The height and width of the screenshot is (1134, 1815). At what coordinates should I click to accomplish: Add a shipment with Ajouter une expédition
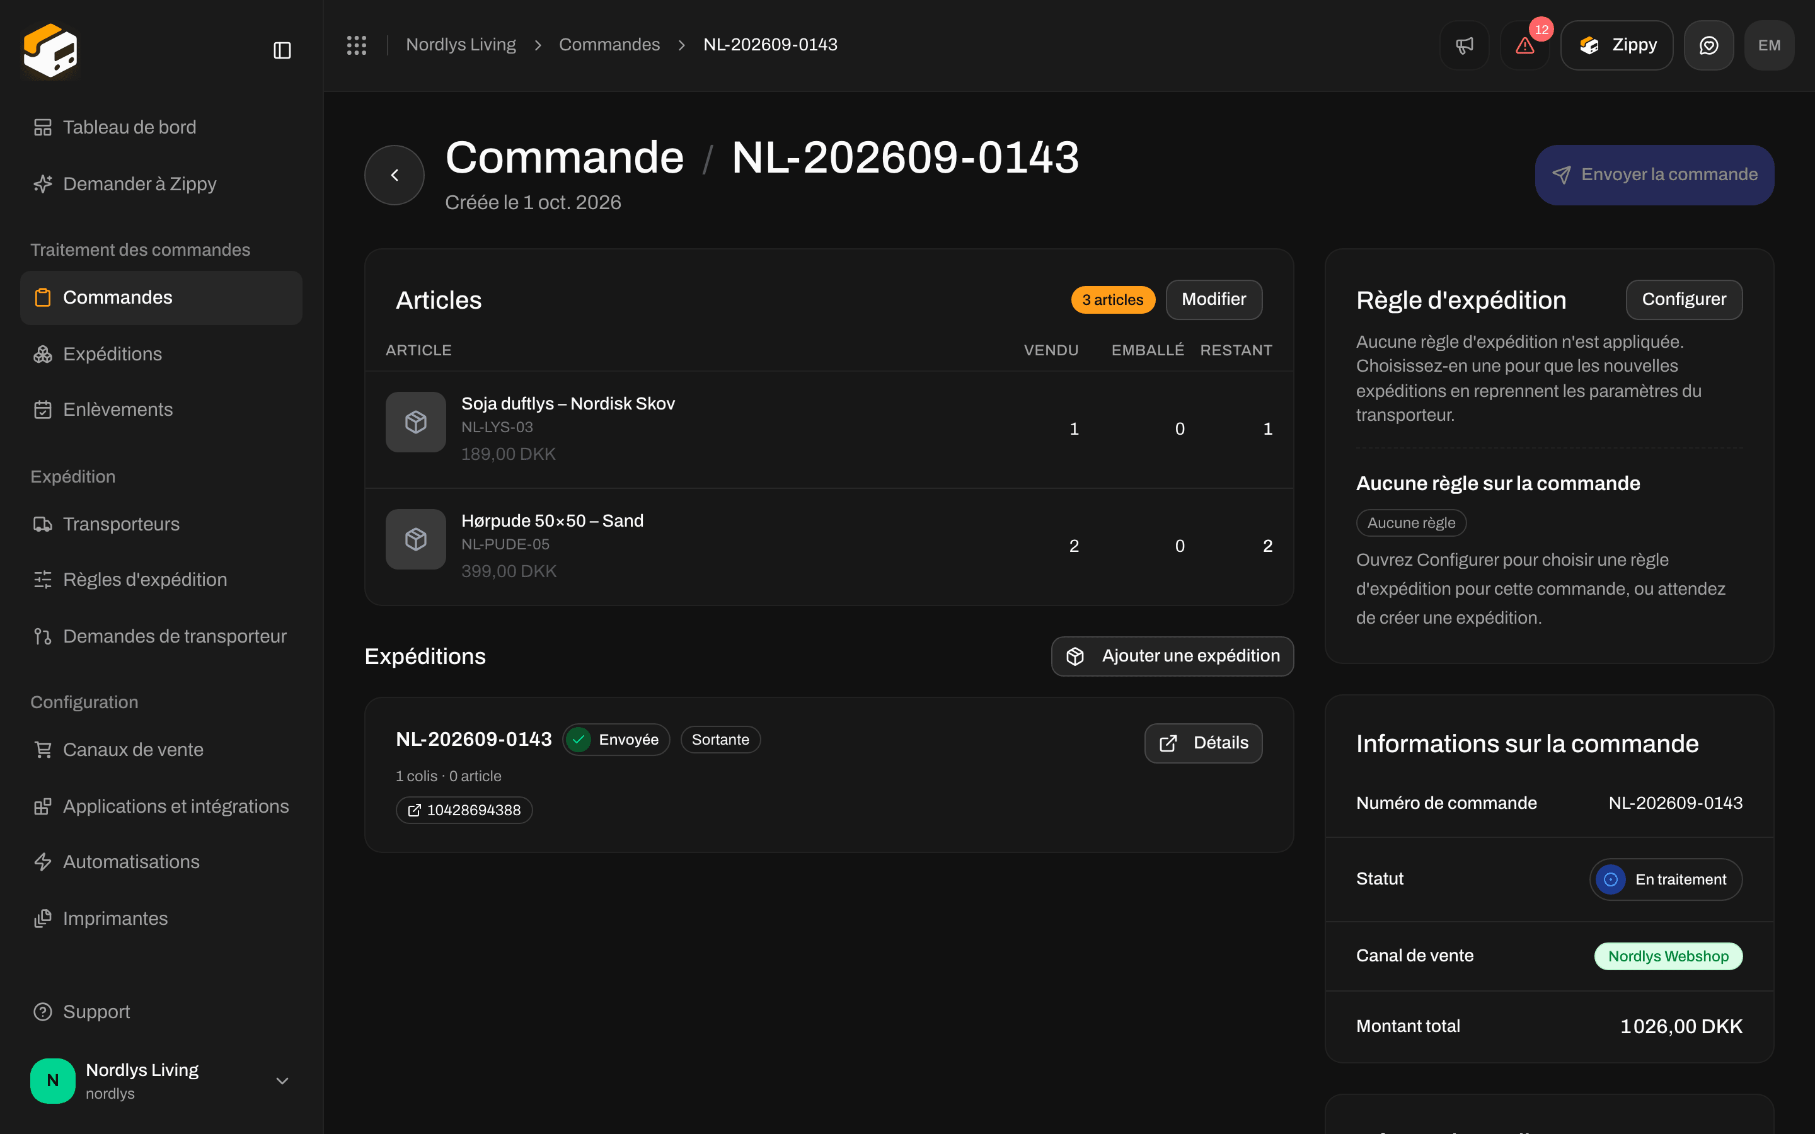[1172, 656]
